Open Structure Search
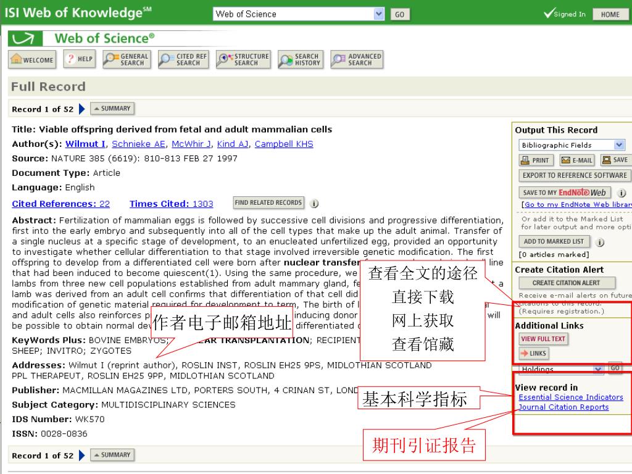The height and width of the screenshot is (474, 632). point(243,59)
